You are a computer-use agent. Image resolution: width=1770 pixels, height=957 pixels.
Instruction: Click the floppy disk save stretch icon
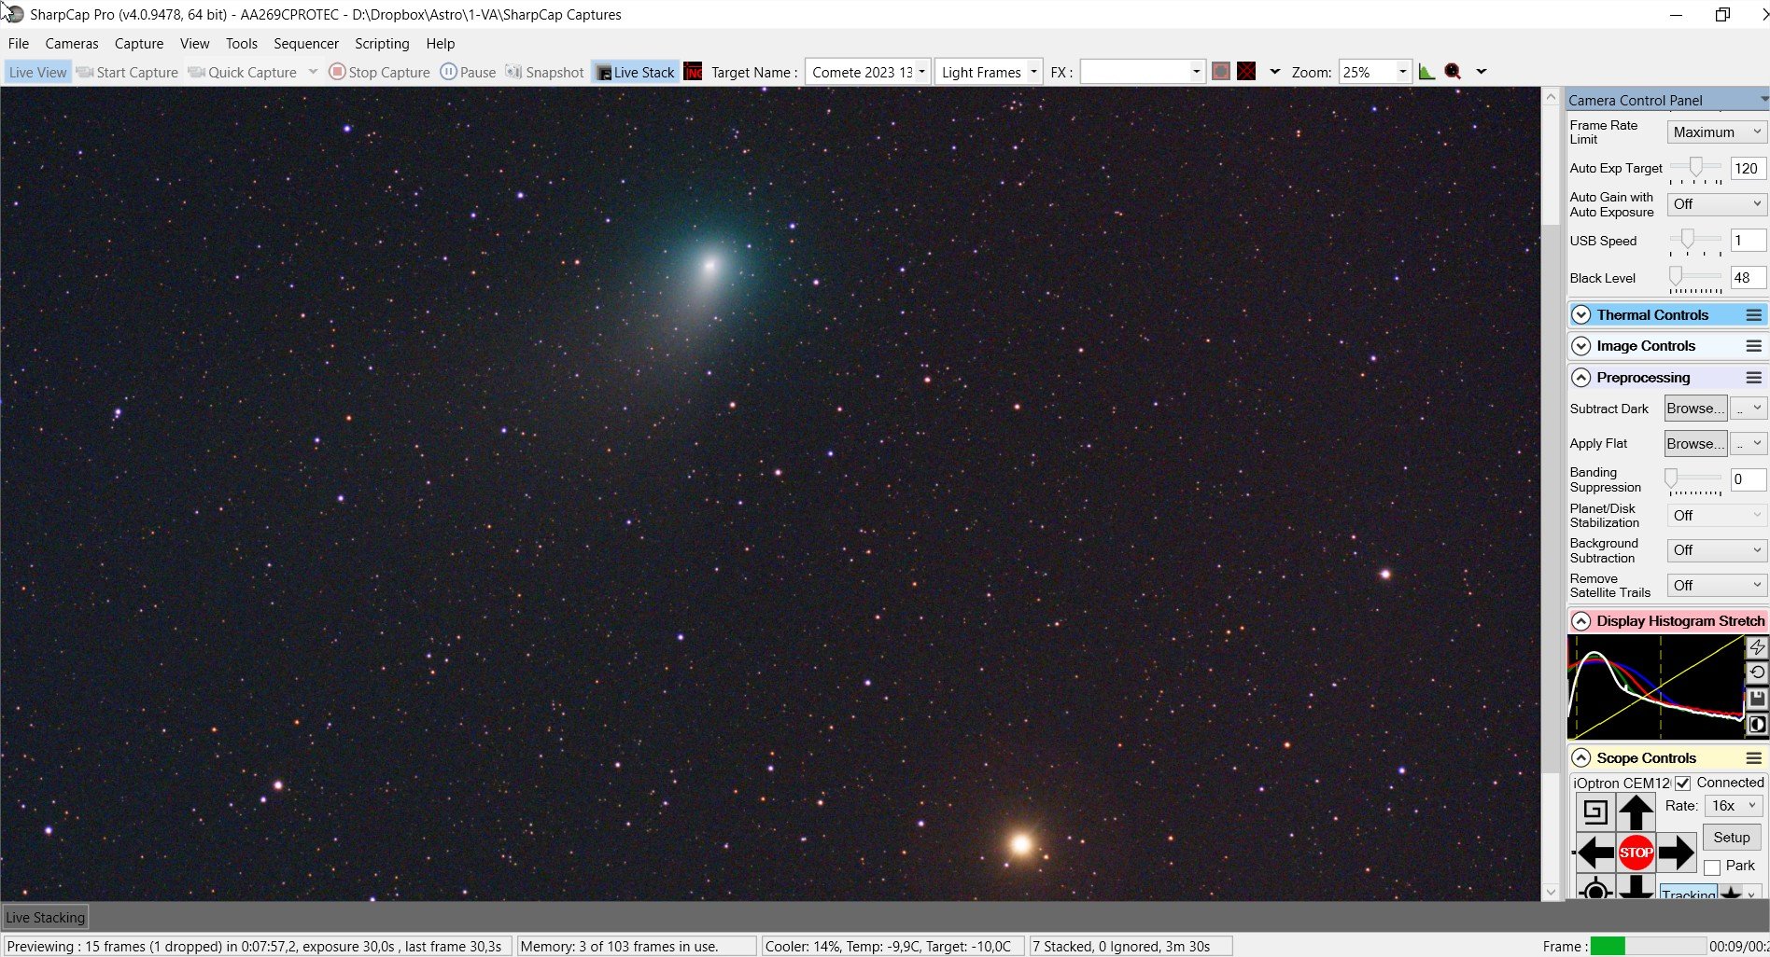point(1757,699)
